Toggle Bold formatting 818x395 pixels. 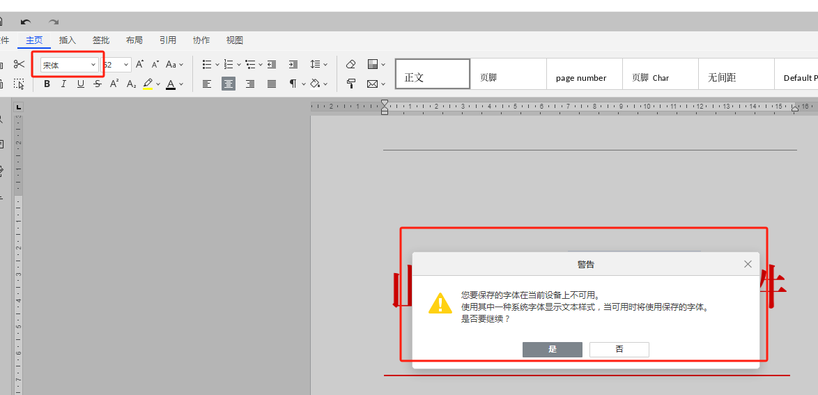coord(47,84)
